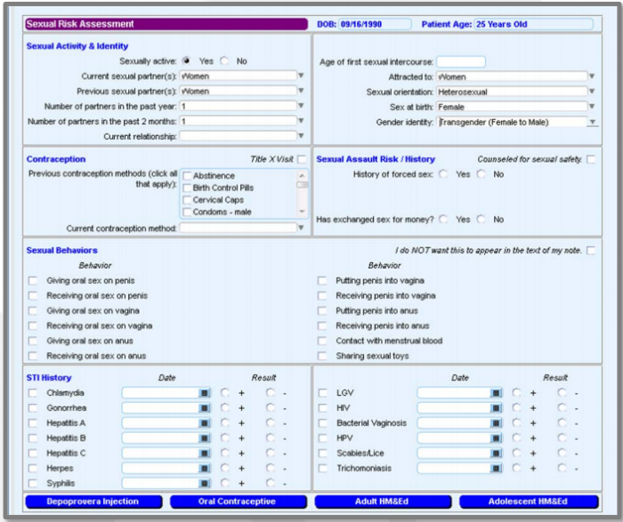This screenshot has width=623, height=522.
Task: Open the HPV date calendar picker
Action: [x=496, y=438]
